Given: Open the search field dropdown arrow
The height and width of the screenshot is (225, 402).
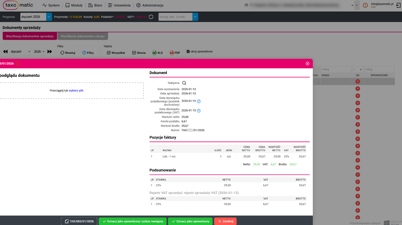Looking at the screenshot, I should (195, 17).
